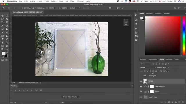Screen dimensions: 186x104
Task: Select the Gradient tool
Action: [x=2, y=36]
